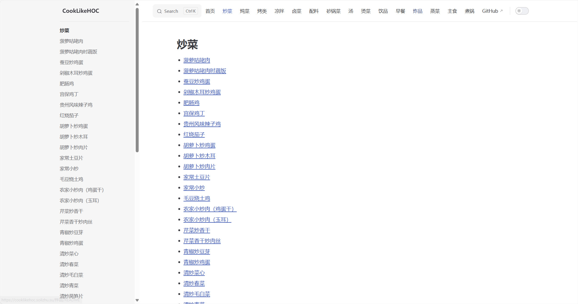Open 清炒毛白菜 from sidebar list
The height and width of the screenshot is (304, 578).
click(x=71, y=275)
